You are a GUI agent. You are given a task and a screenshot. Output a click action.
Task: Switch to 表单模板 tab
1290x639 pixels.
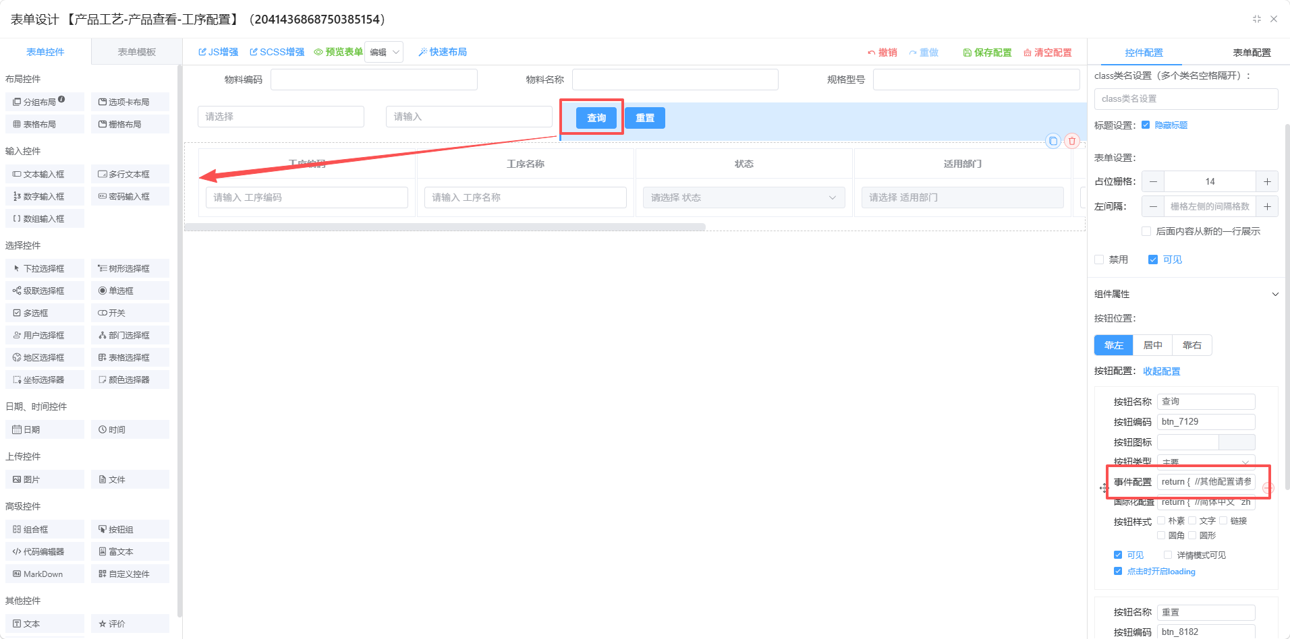tap(136, 52)
